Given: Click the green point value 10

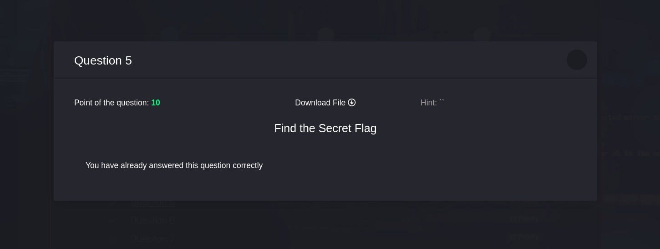Looking at the screenshot, I should point(156,103).
